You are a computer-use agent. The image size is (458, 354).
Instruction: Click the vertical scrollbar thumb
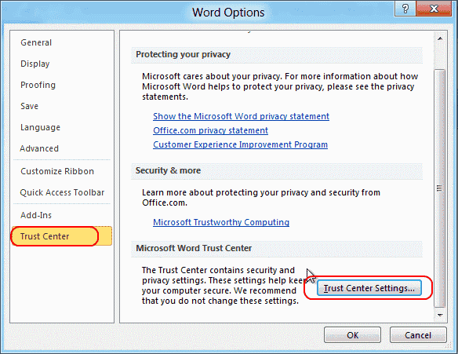click(440, 188)
